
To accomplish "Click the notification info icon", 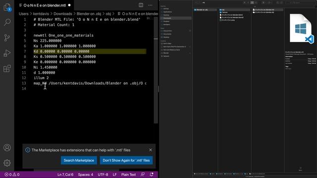I will (x=28, y=150).
